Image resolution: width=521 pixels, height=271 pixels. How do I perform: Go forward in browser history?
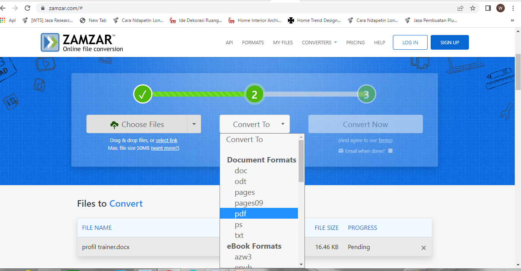point(15,8)
